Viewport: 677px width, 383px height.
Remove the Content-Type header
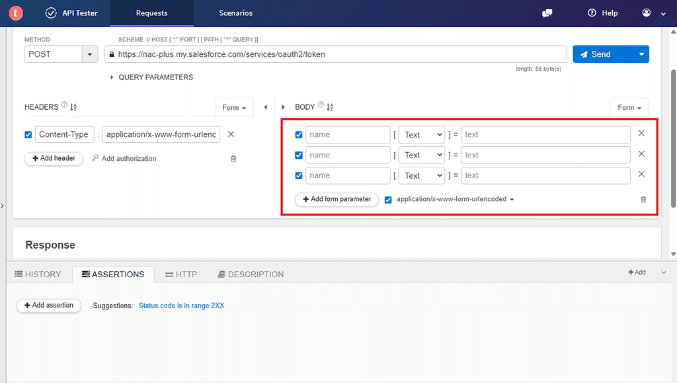(231, 134)
